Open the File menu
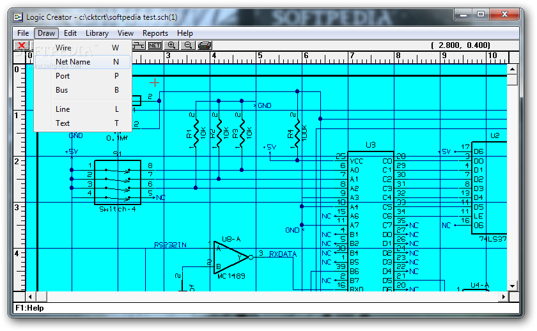The height and width of the screenshot is (331, 537). click(23, 33)
